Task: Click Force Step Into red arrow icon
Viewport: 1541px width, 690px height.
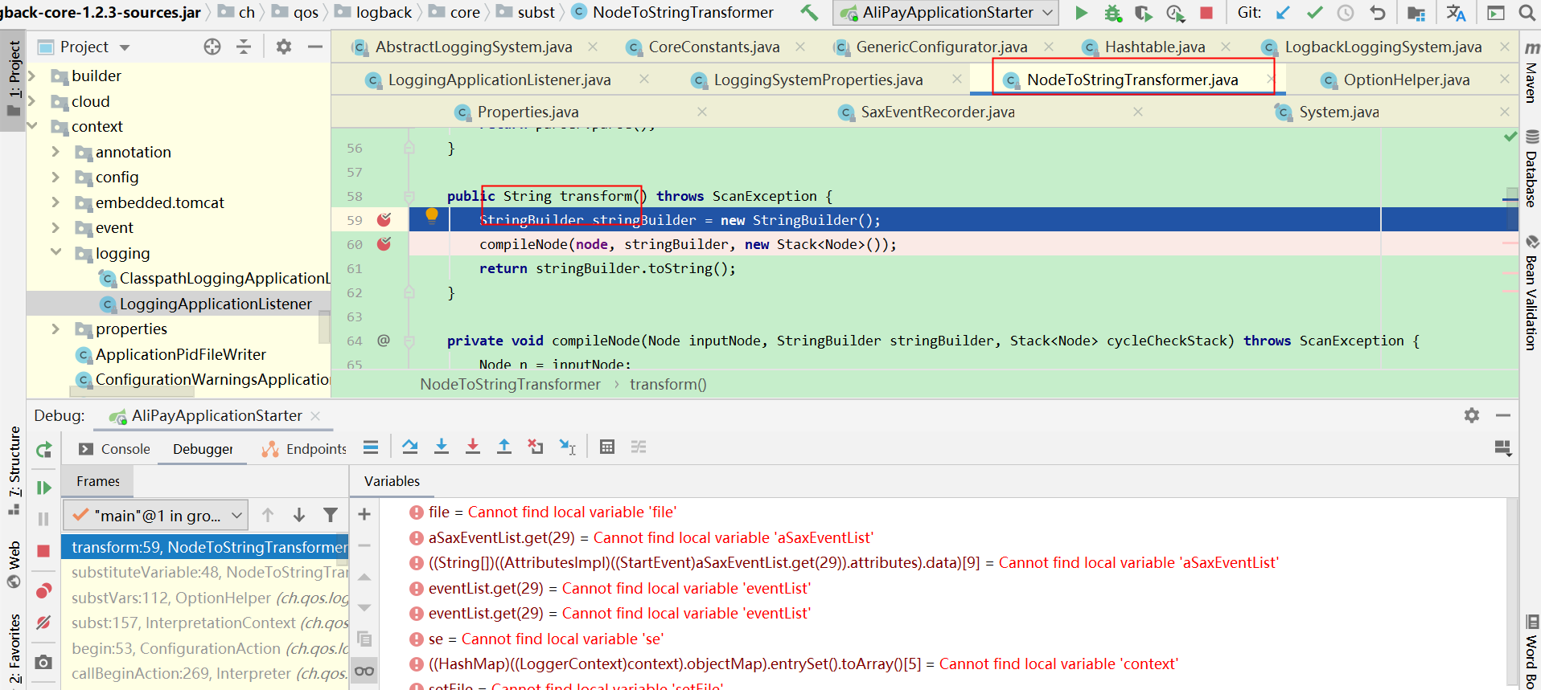Action: 473,447
